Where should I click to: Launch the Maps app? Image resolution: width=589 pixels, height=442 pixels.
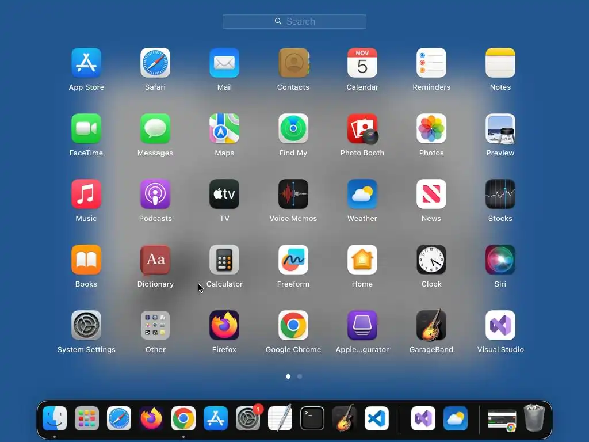[224, 128]
